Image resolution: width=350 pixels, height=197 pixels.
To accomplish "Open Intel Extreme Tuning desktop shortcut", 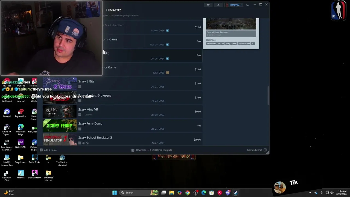I will pyautogui.click(x=7, y=161).
